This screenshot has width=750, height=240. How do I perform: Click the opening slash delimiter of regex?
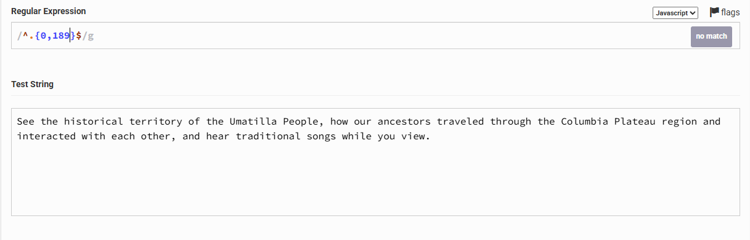20,36
